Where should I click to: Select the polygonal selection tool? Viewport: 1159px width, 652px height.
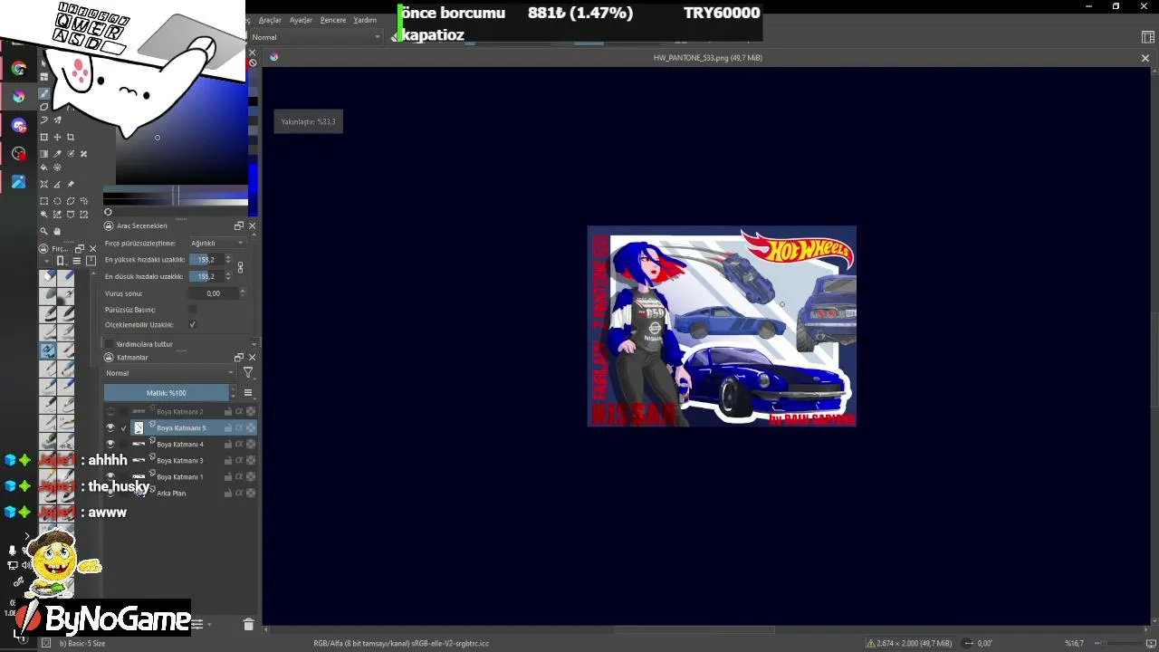tap(71, 201)
